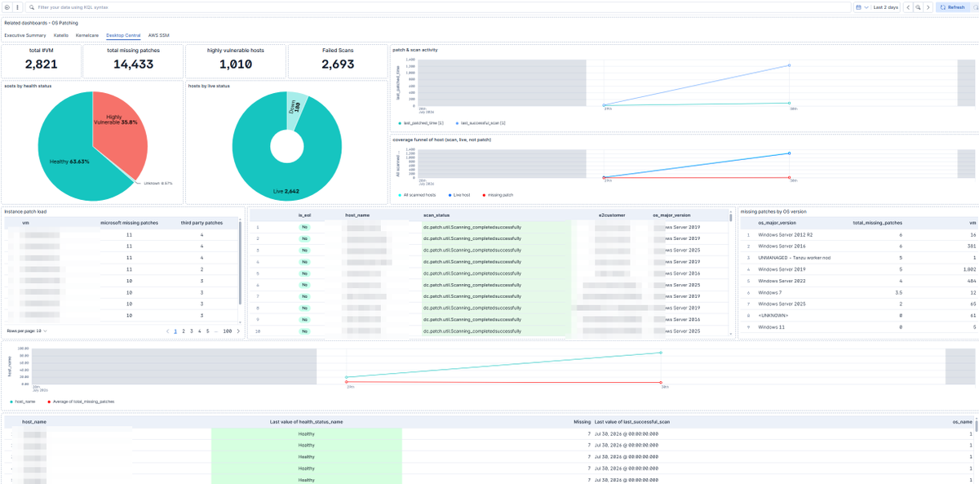Open the Katello dashboard link
Viewport: 979px width, 484px height.
coord(61,35)
